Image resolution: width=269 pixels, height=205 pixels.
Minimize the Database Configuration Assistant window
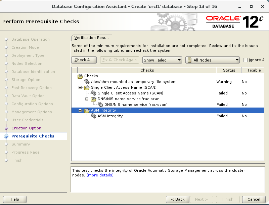point(240,6)
